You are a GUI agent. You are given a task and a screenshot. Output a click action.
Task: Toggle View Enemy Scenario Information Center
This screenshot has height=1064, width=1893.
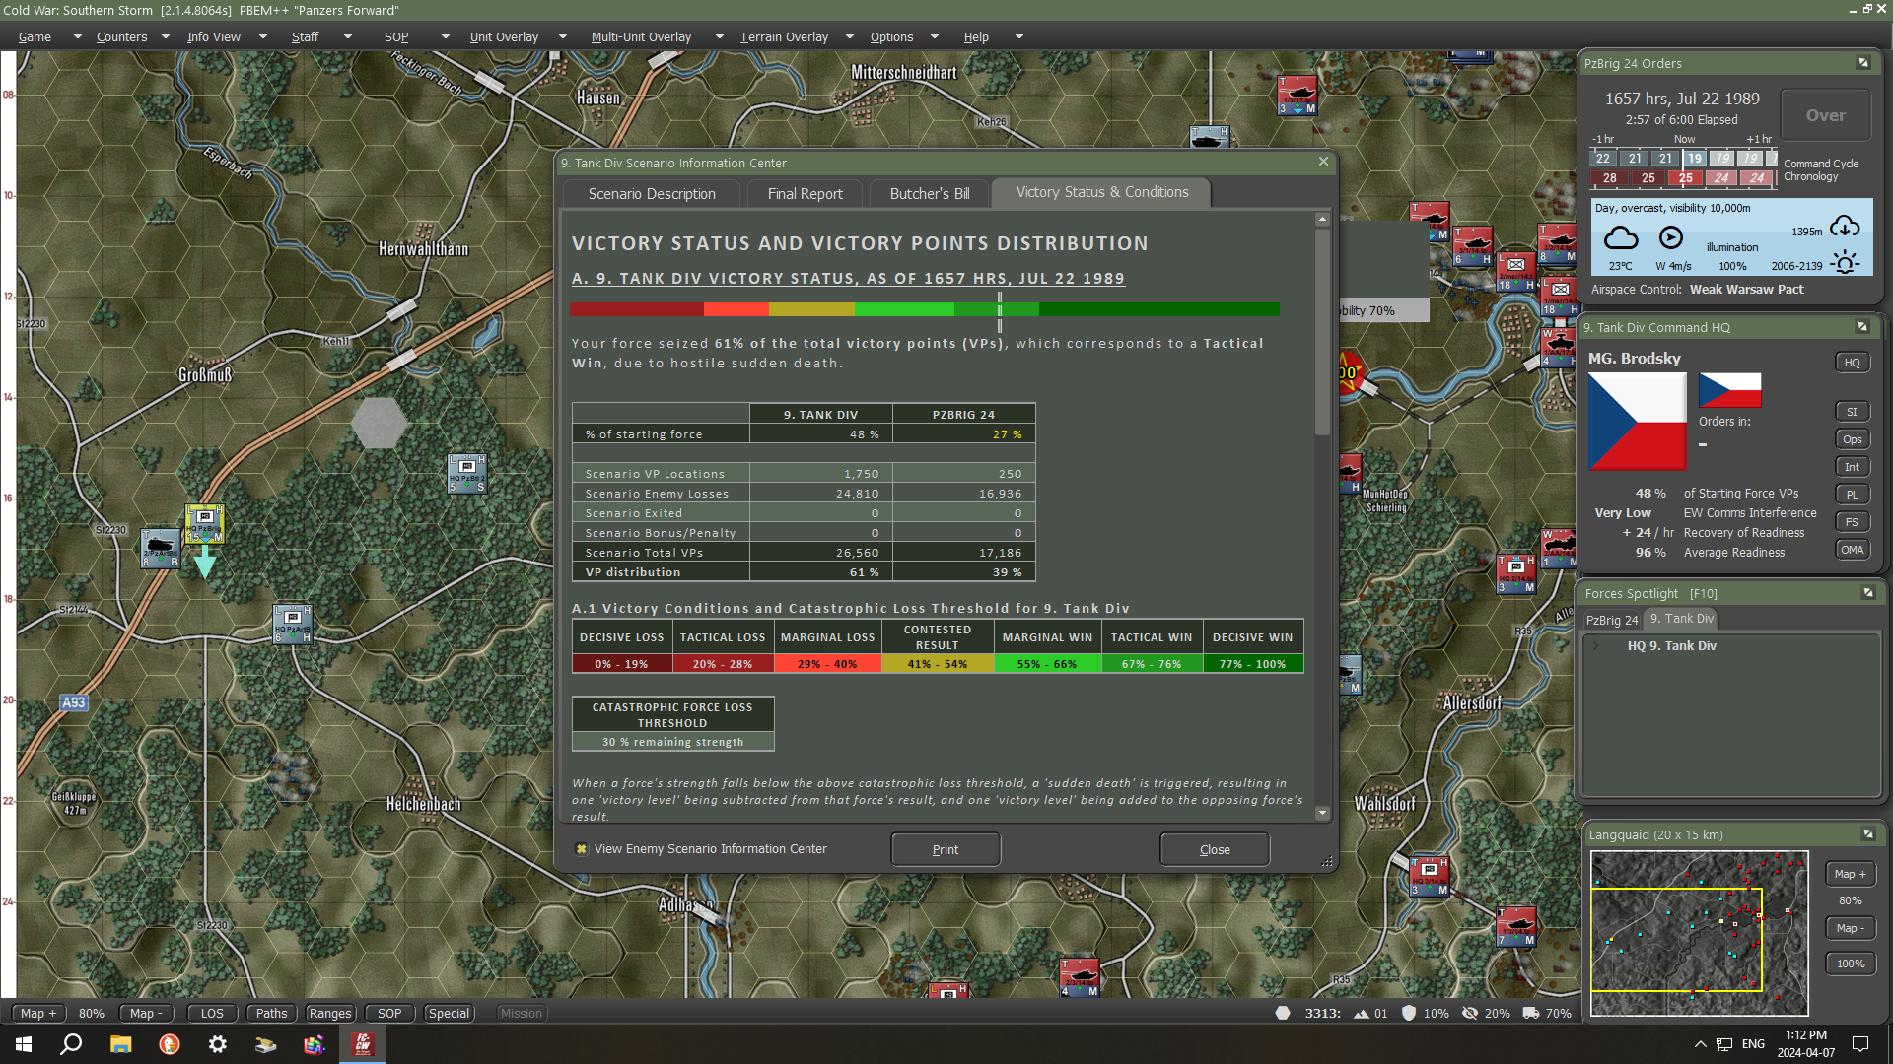tap(582, 849)
